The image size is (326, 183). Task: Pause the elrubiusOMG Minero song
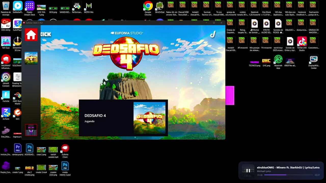pyautogui.click(x=248, y=171)
